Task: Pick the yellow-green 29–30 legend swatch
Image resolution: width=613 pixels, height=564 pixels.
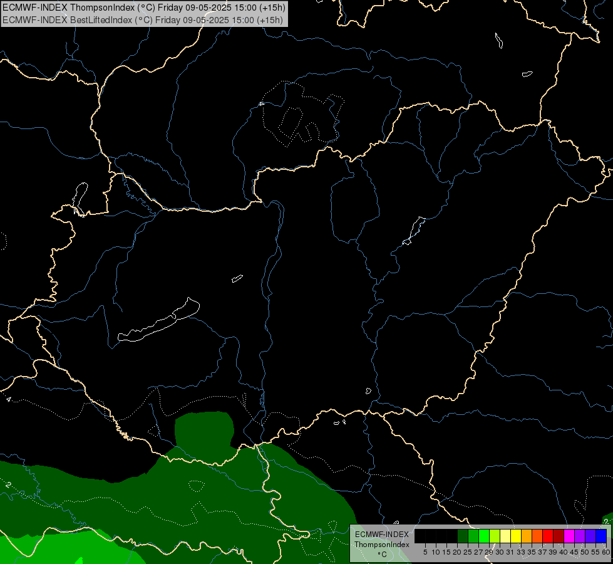Action: coord(495,536)
